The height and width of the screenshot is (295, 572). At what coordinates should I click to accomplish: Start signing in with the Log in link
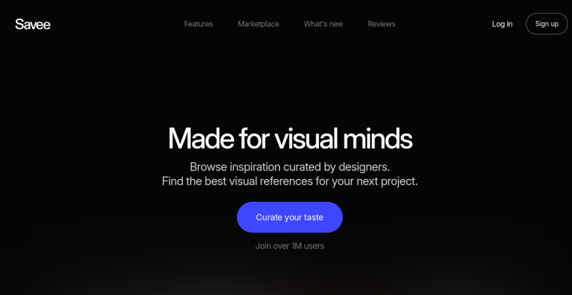tap(502, 24)
